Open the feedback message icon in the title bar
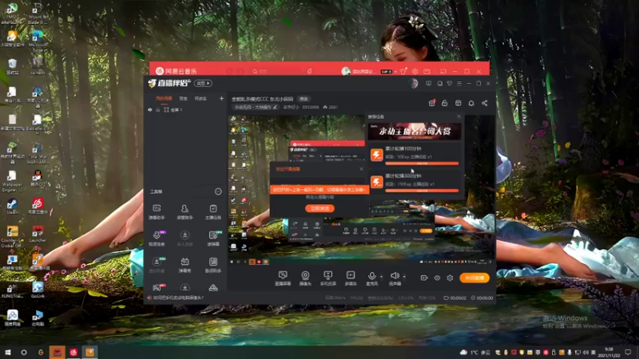Screen dimensions: 639x359 click(x=428, y=84)
